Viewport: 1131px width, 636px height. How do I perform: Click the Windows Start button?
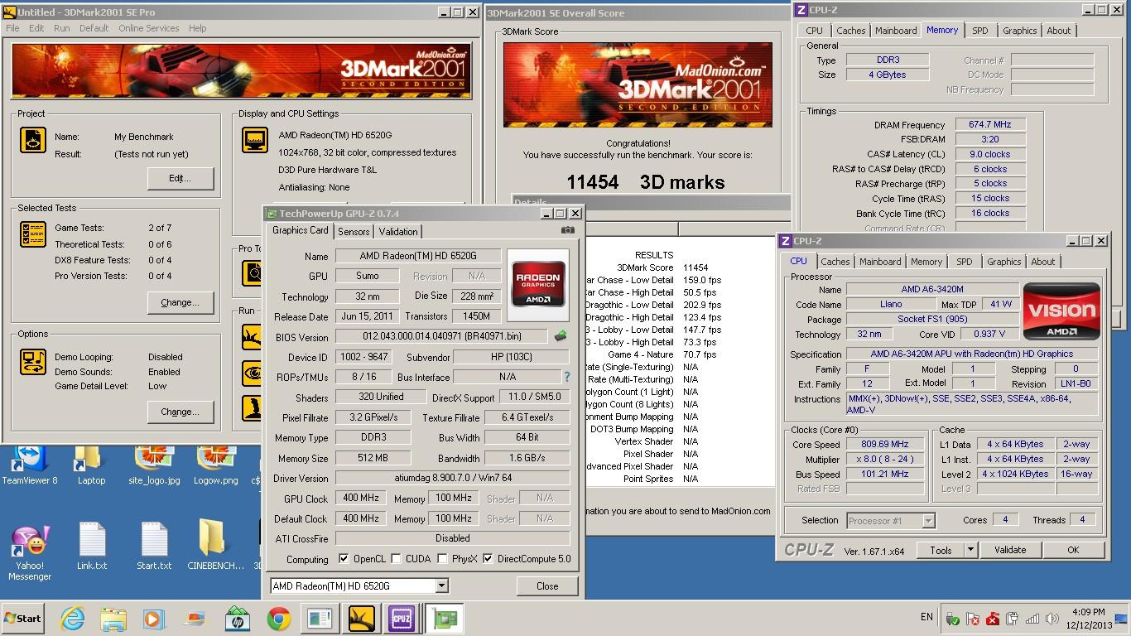[x=22, y=619]
